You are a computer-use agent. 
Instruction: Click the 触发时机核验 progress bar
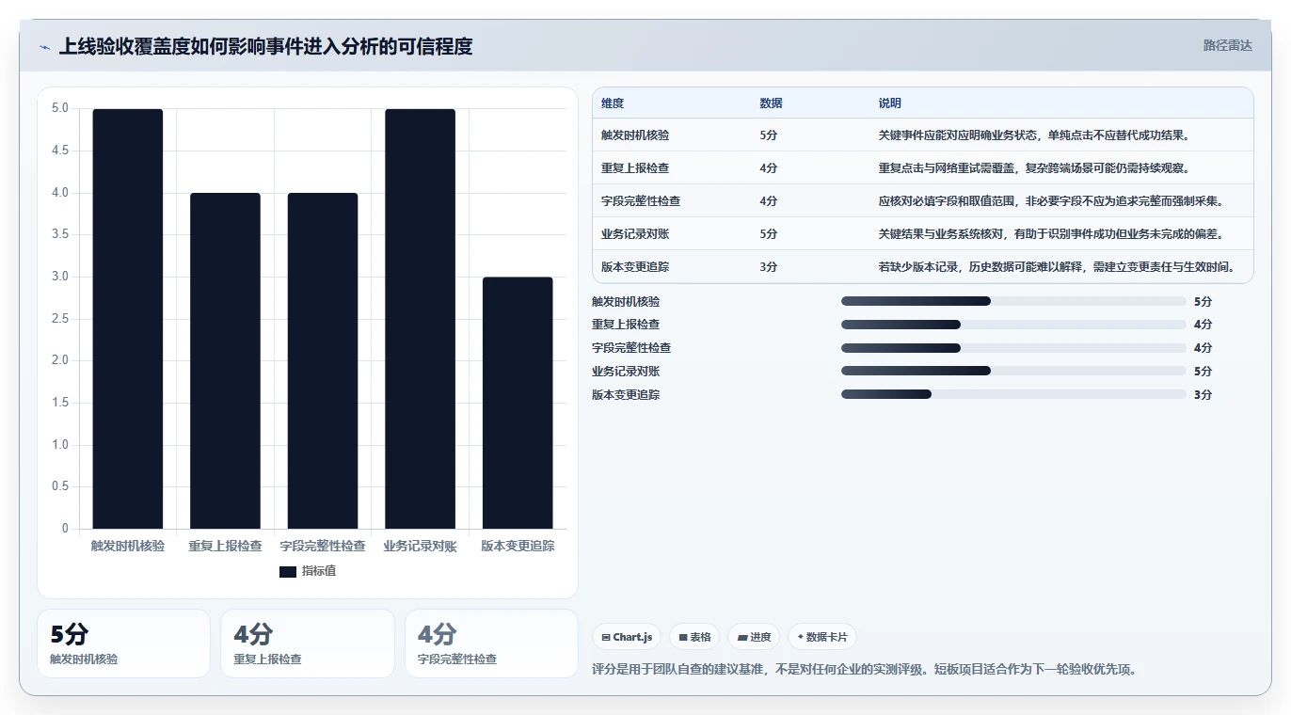[x=1013, y=301]
